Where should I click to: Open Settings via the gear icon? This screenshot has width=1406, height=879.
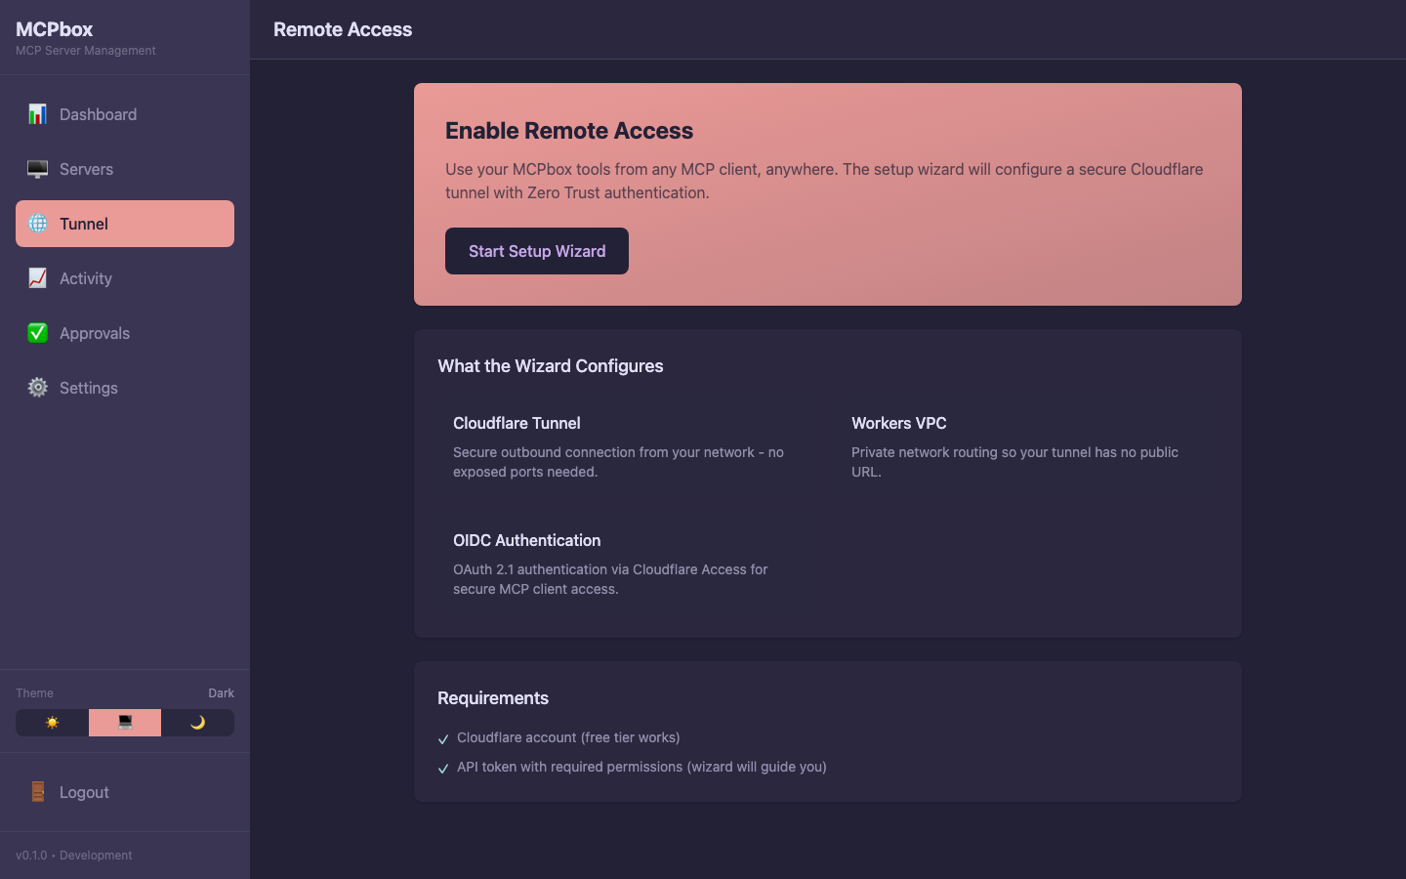tap(37, 388)
